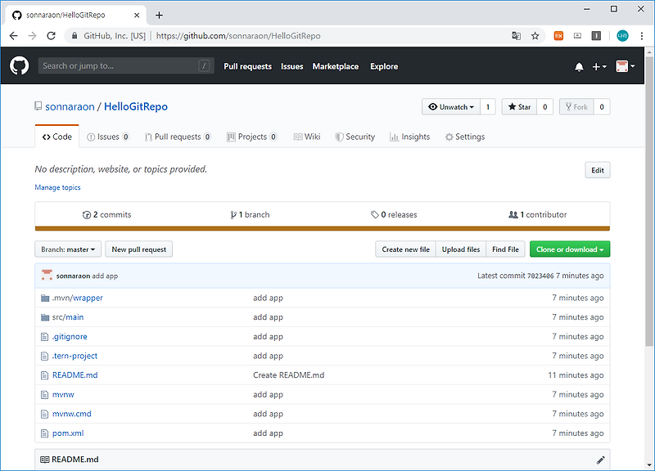Expand the green Clone or download menu

pos(569,249)
